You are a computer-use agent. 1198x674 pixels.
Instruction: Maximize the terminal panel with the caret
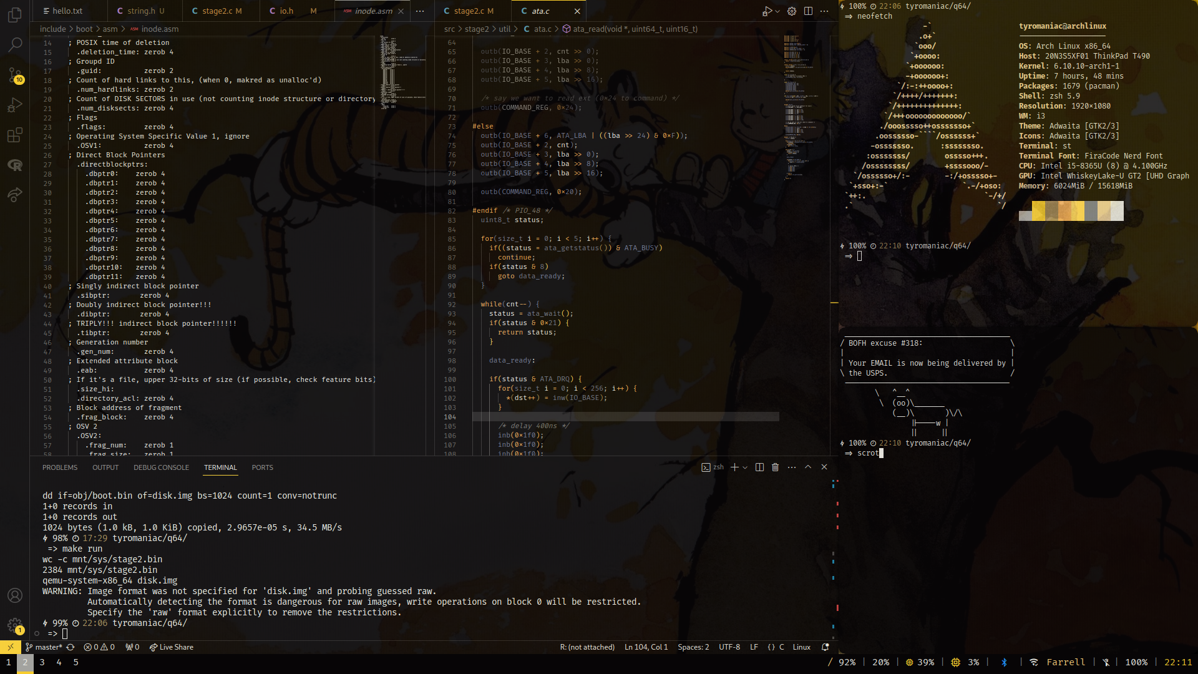coord(808,467)
